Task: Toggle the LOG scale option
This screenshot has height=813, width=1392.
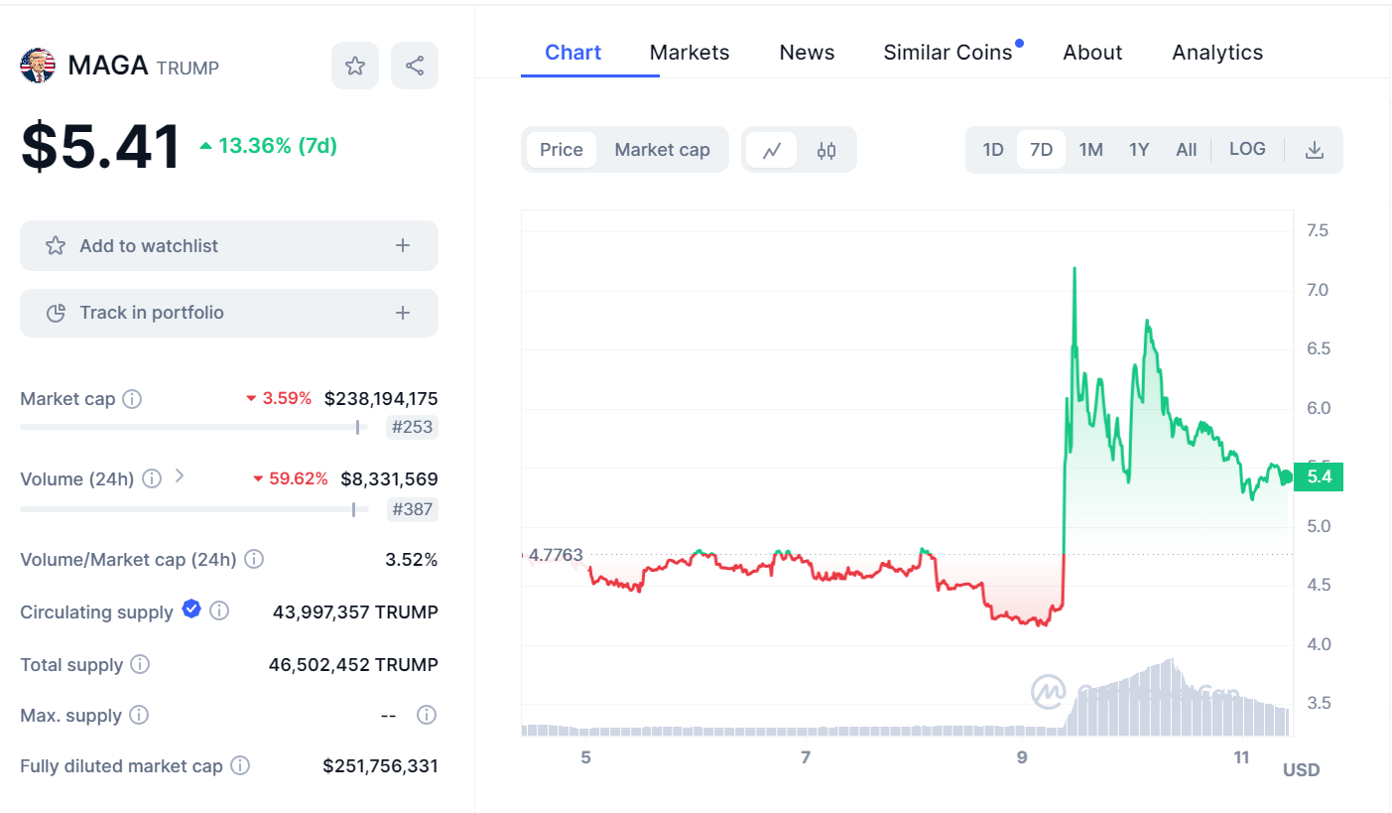Action: 1247,149
